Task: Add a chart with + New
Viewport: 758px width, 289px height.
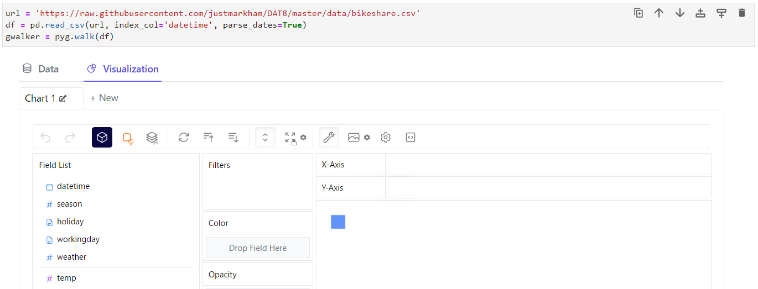Action: (104, 98)
